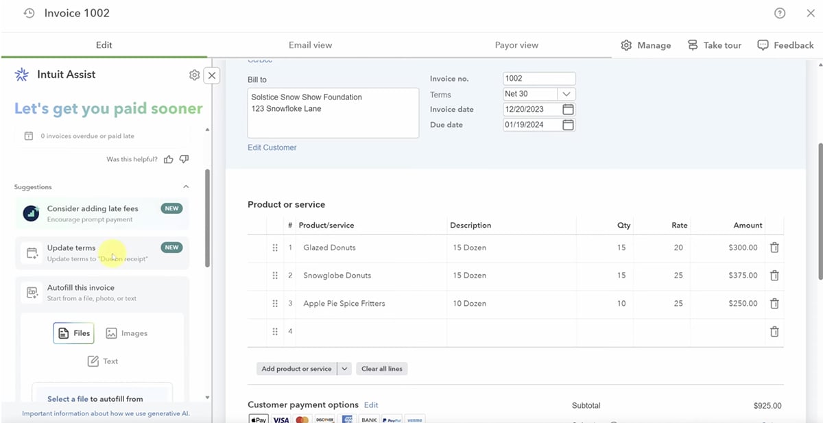
Task: Click the Manage gear icon
Action: (626, 45)
